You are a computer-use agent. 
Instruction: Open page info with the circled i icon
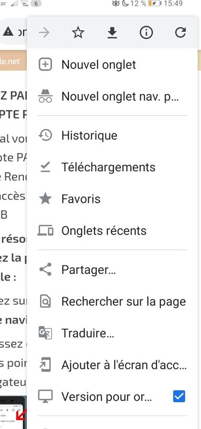coord(146,33)
